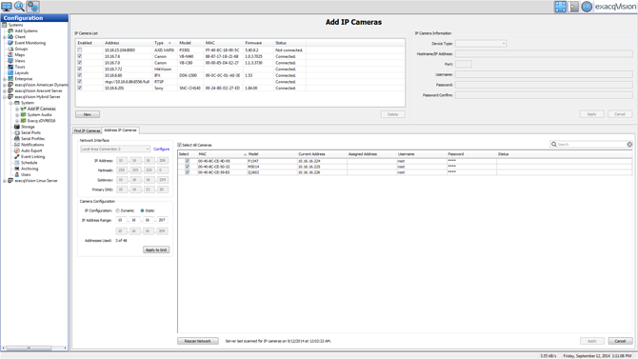
Task: Switch to Find IP Cameras tab
Action: click(87, 130)
